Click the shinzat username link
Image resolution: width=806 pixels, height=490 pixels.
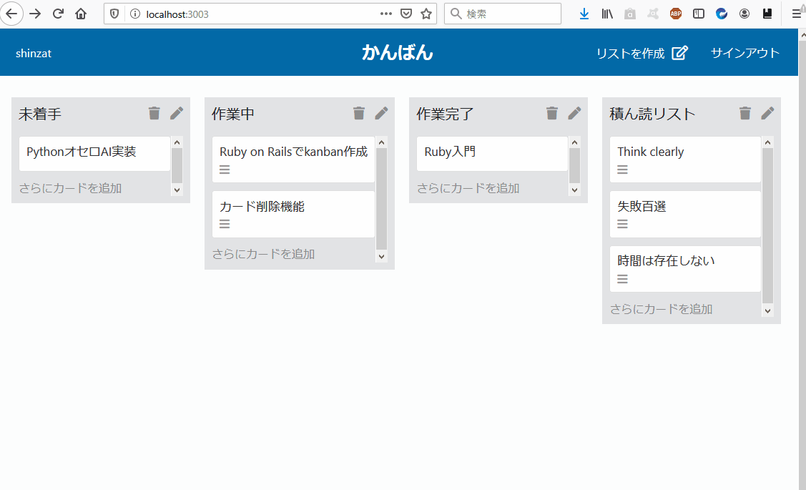[33, 52]
